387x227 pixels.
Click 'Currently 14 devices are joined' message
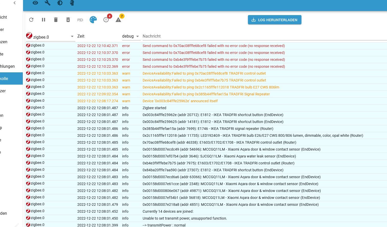coord(168,211)
